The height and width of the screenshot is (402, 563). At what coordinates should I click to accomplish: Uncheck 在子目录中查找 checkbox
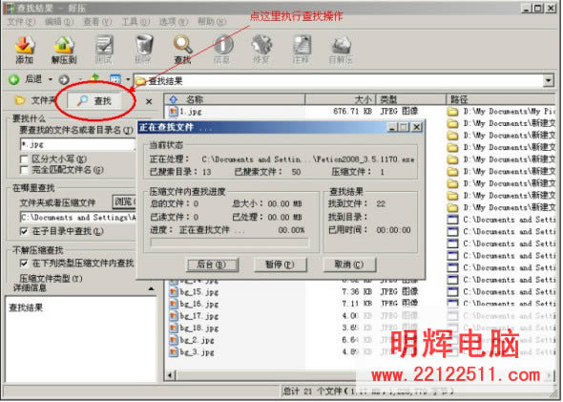pos(24,231)
